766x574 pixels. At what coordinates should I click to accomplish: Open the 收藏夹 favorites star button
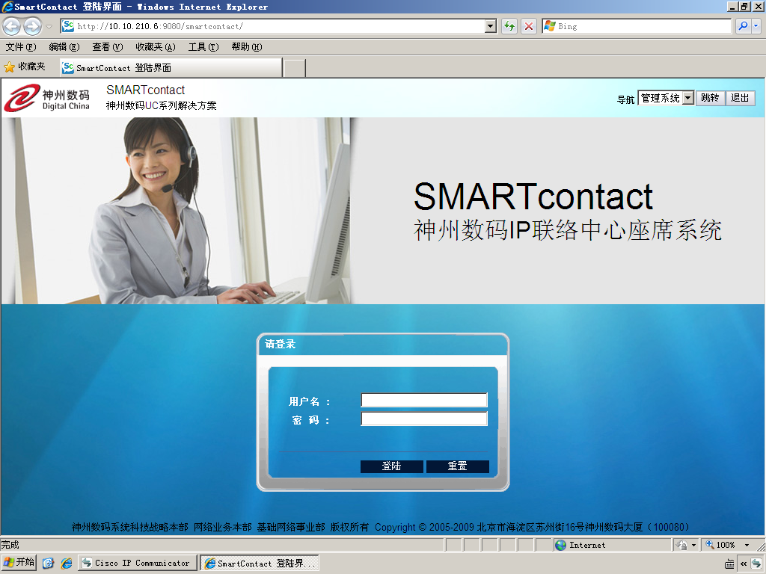[x=25, y=67]
